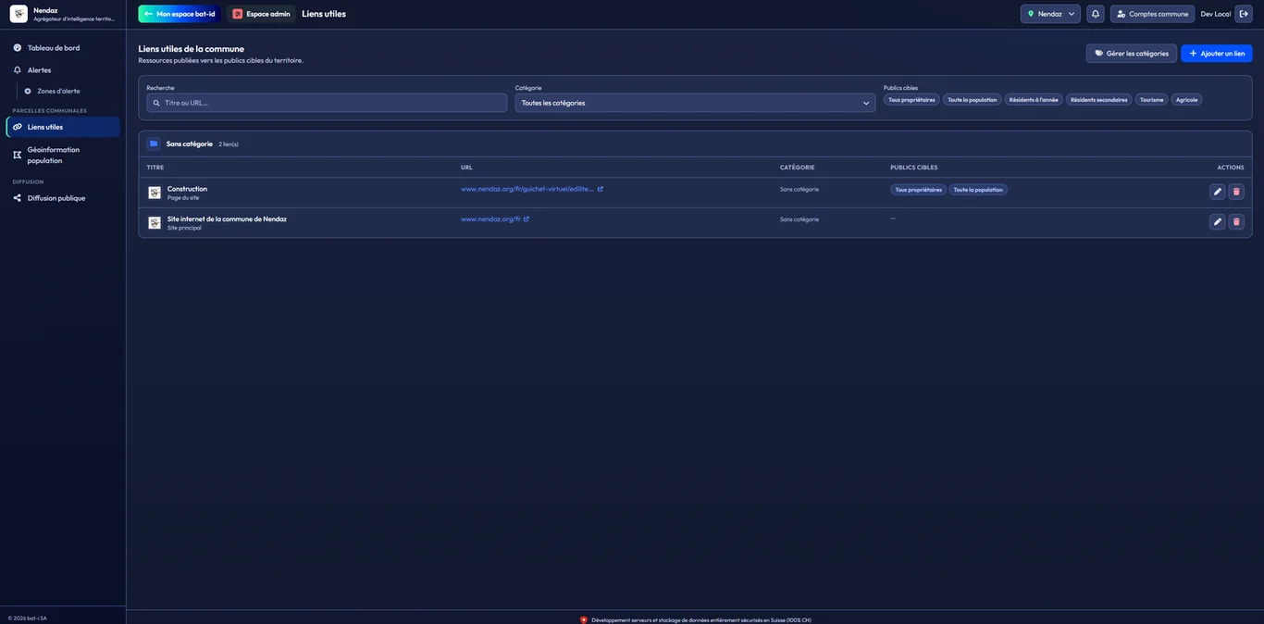Open the notifications bell in the top bar
The height and width of the screenshot is (624, 1264).
click(1096, 14)
